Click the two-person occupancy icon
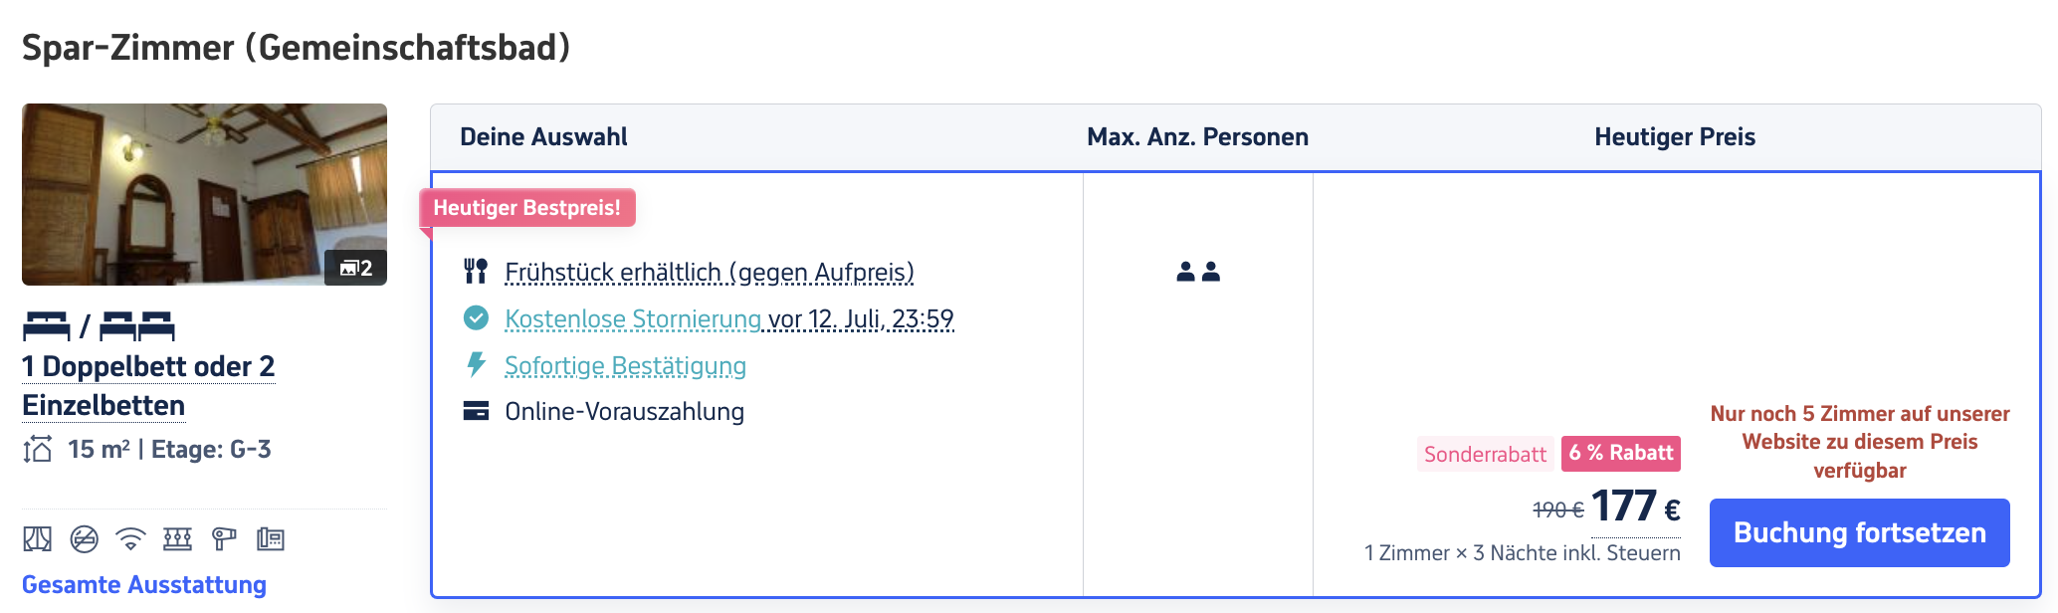Viewport: 2058px width, 613px height. tap(1198, 272)
